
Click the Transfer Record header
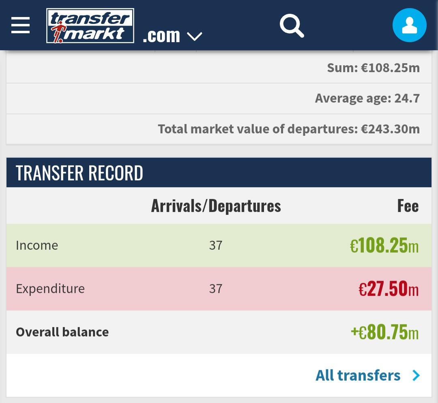tap(79, 173)
